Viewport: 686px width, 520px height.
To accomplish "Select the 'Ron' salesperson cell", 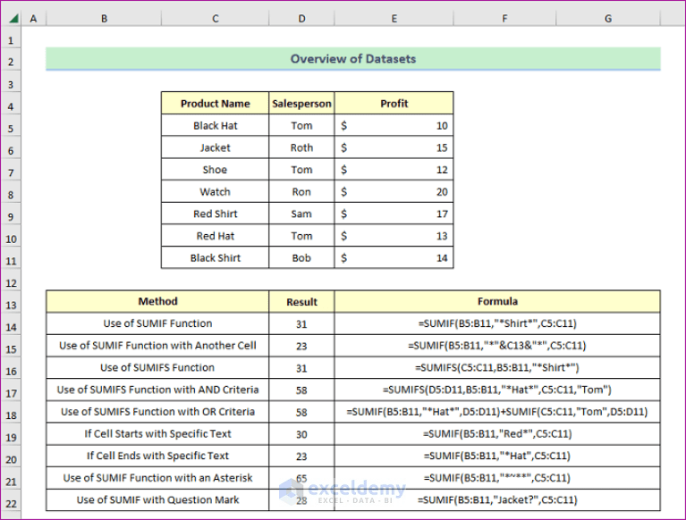I will [302, 192].
